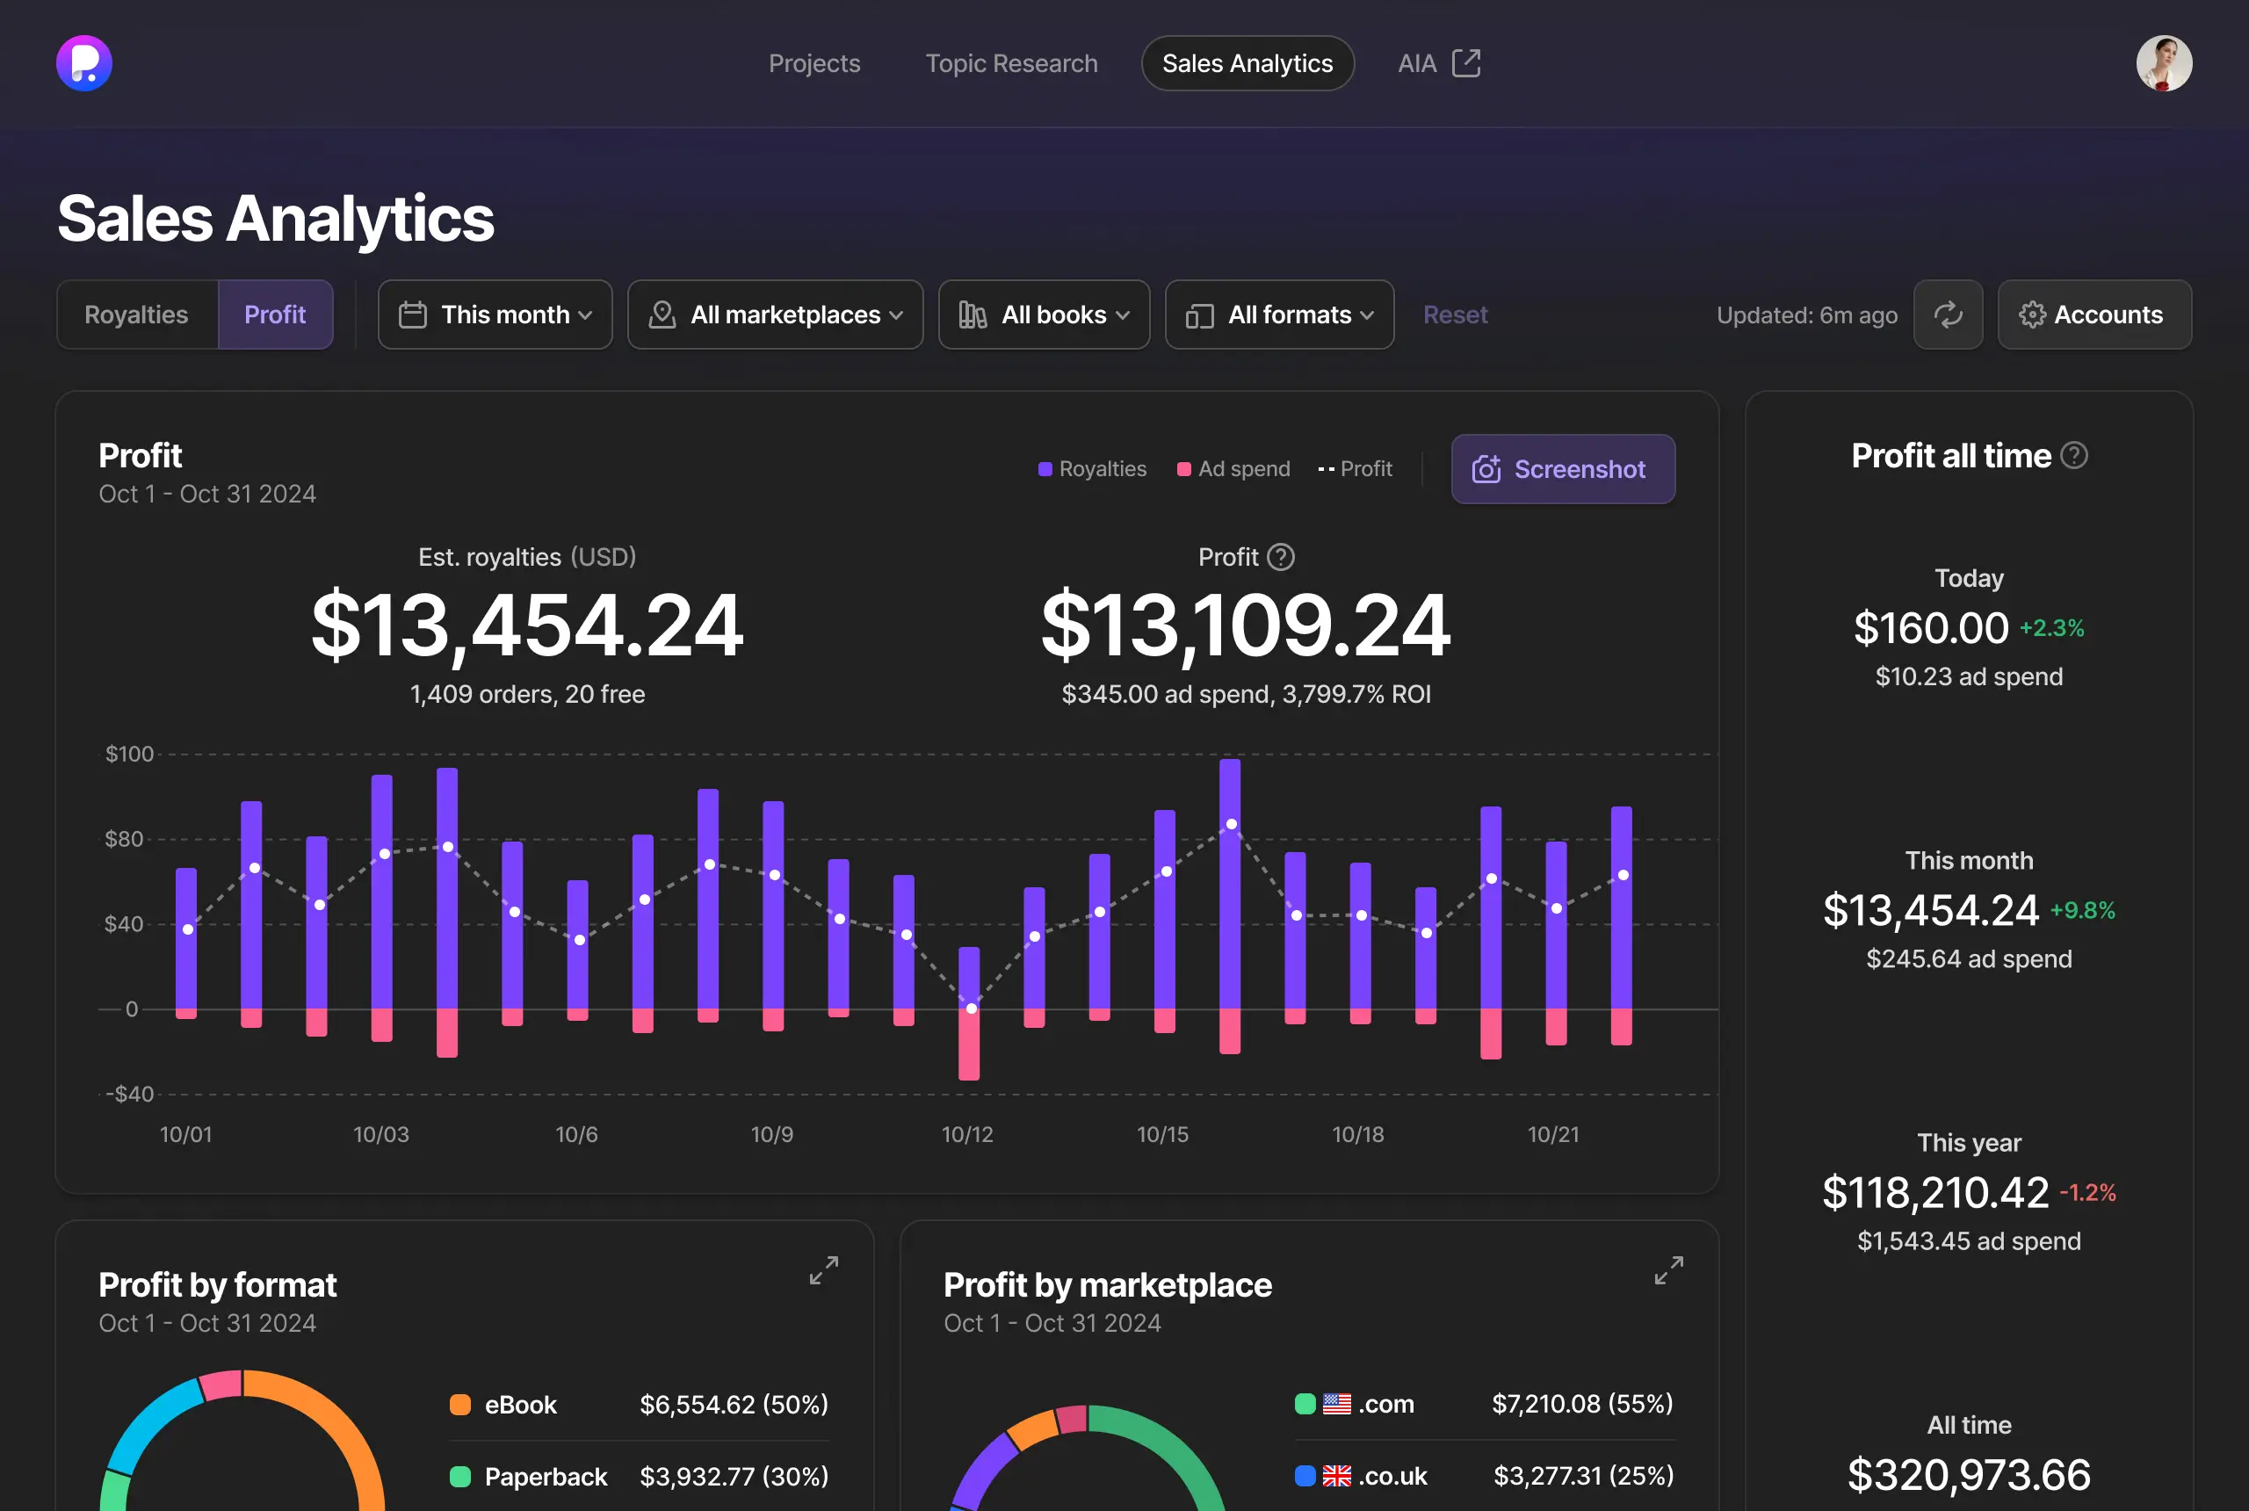This screenshot has height=1511, width=2249.
Task: Switch to the Royalties view tab
Action: pos(137,314)
